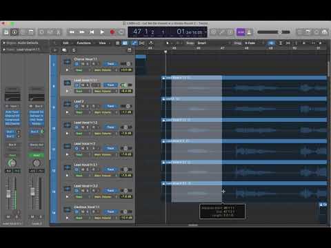Open the Snap Smart dropdown
Screen dimensions: 331x248
pyautogui.click(x=202, y=43)
